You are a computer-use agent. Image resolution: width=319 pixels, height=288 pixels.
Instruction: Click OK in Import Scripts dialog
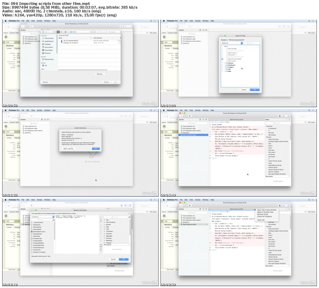[x=255, y=89]
